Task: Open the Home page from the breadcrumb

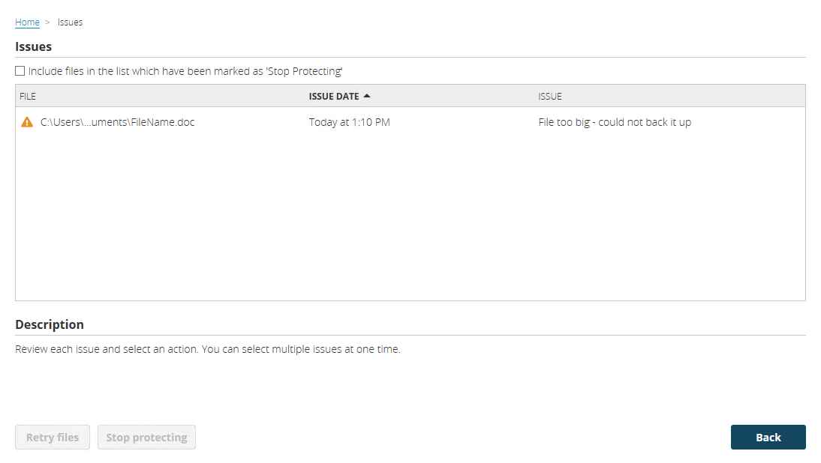Action: (27, 22)
